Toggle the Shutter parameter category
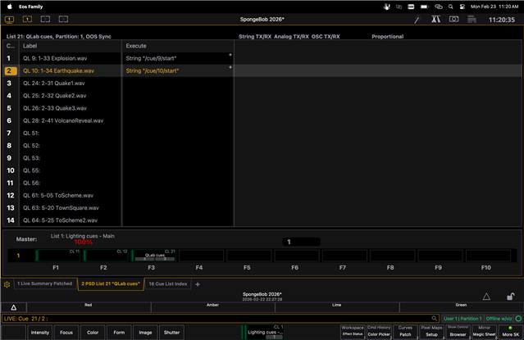Viewport: 524px width, 340px height. [x=171, y=332]
